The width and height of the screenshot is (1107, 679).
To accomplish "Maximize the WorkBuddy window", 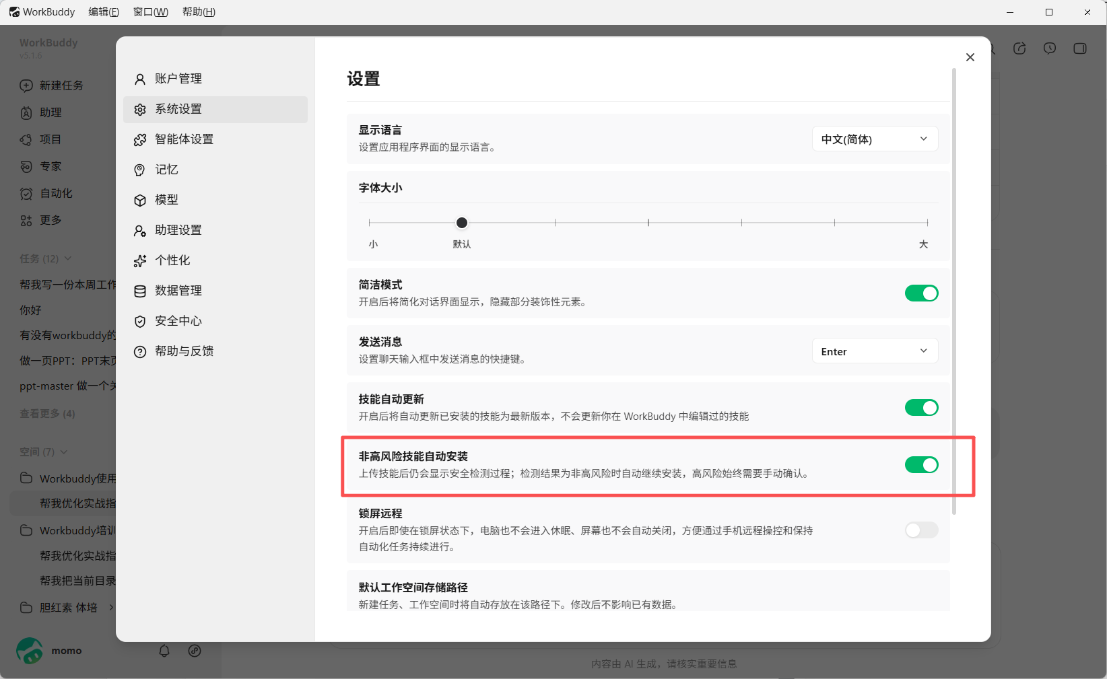I will [x=1049, y=12].
